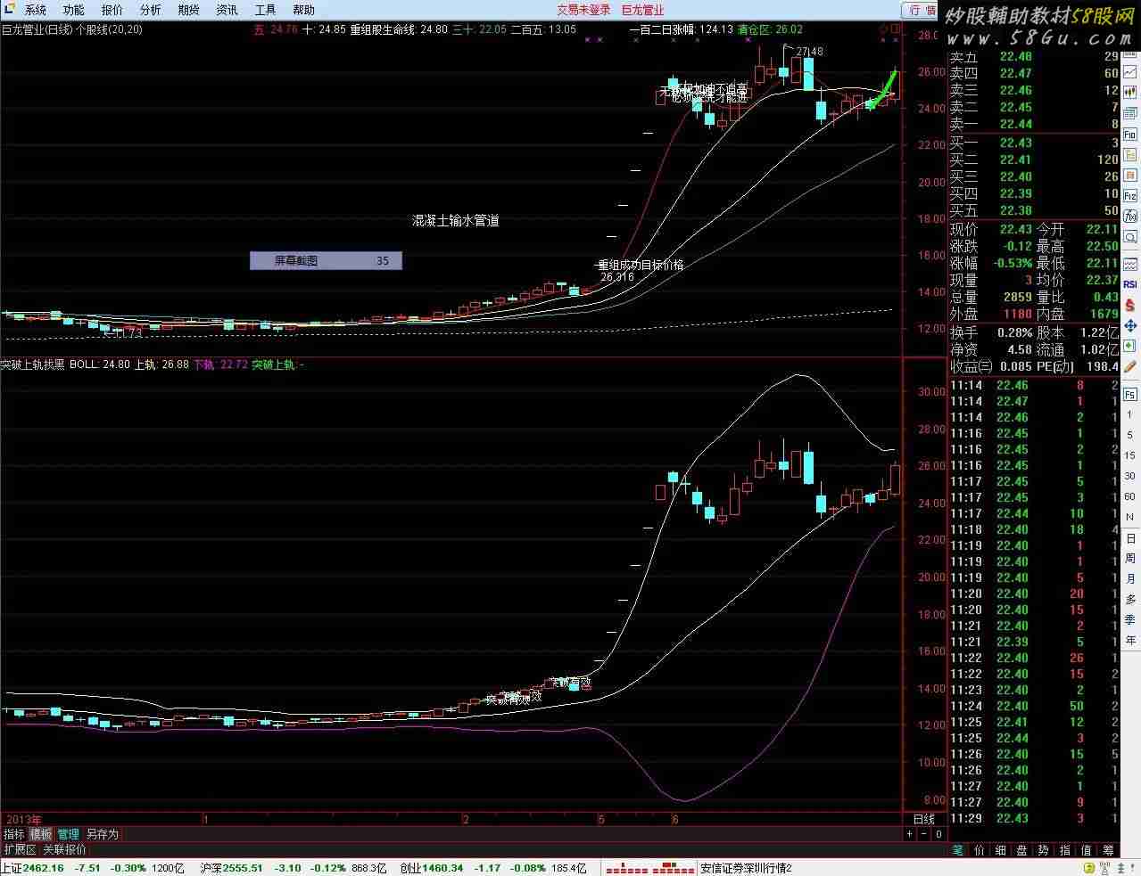This screenshot has width=1141, height=876.
Task: Select 60-minute period in sidebar
Action: pos(1130,496)
